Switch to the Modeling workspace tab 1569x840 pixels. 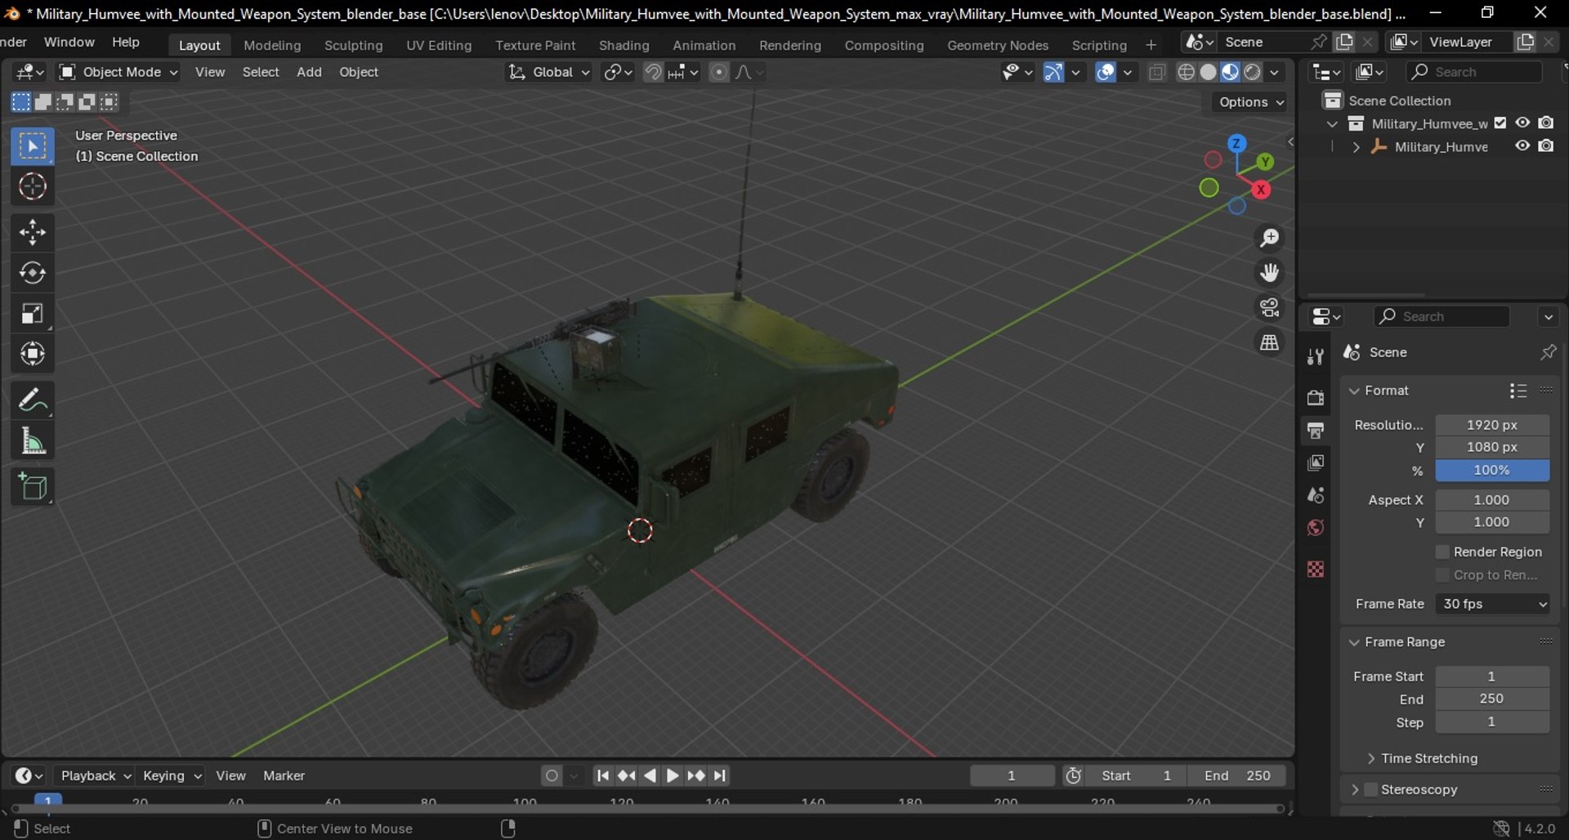[272, 46]
